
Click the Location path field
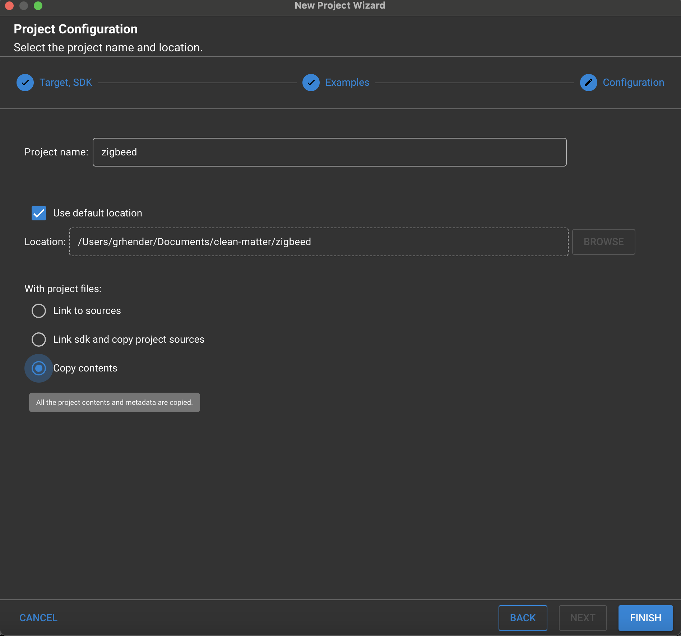(319, 242)
